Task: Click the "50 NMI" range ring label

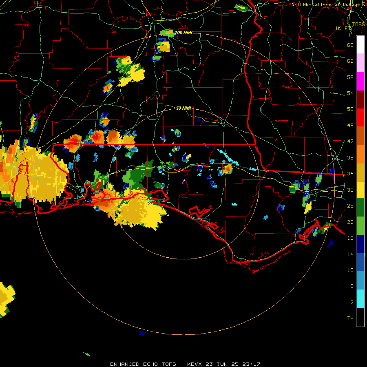Action: pyautogui.click(x=183, y=108)
